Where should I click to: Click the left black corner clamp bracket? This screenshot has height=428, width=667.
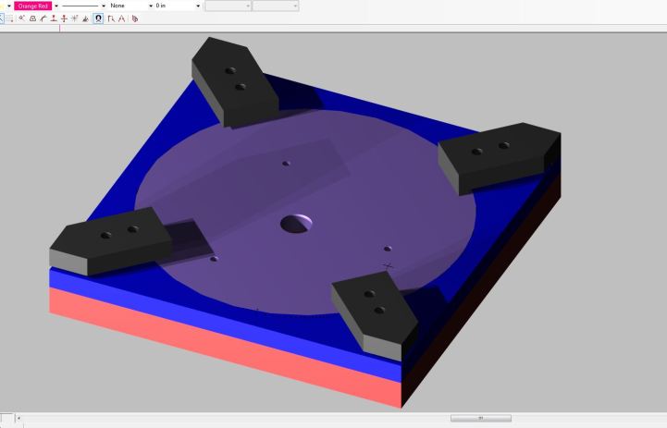click(111, 241)
